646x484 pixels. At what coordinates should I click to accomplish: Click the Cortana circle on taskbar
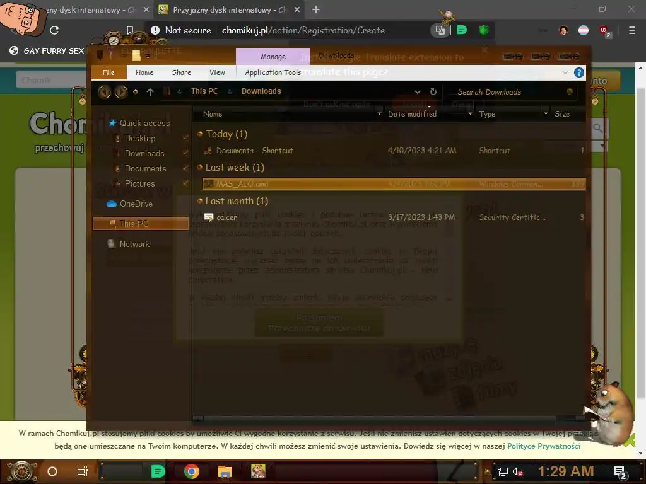52,471
